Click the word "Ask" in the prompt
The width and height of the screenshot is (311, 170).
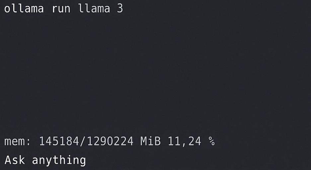tap(15, 160)
